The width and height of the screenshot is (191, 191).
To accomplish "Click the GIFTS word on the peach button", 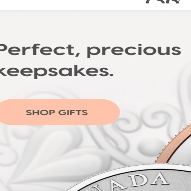I will coord(73,112).
